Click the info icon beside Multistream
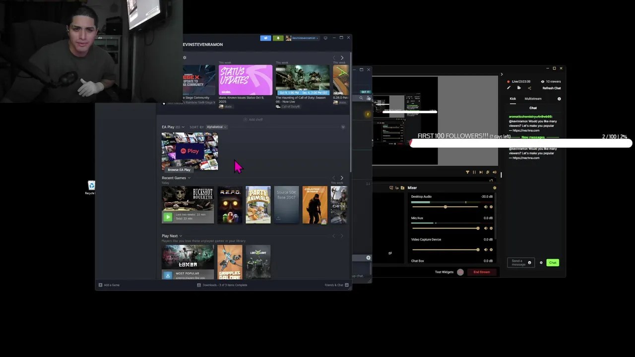The image size is (635, 357). tap(559, 99)
